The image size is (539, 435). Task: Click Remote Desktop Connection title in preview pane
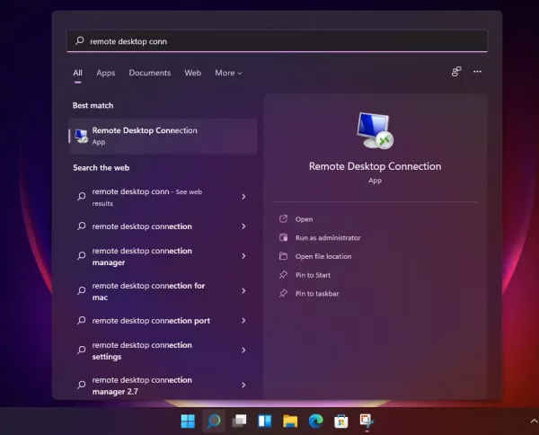(x=375, y=166)
